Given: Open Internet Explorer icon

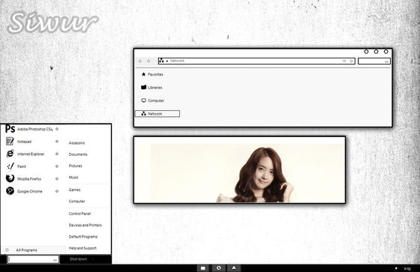Looking at the screenshot, I should (10, 154).
